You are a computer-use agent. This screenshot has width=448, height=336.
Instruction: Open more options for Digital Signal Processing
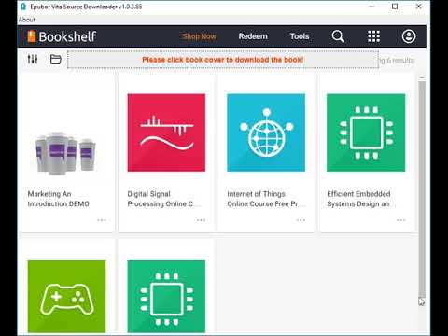point(201,220)
